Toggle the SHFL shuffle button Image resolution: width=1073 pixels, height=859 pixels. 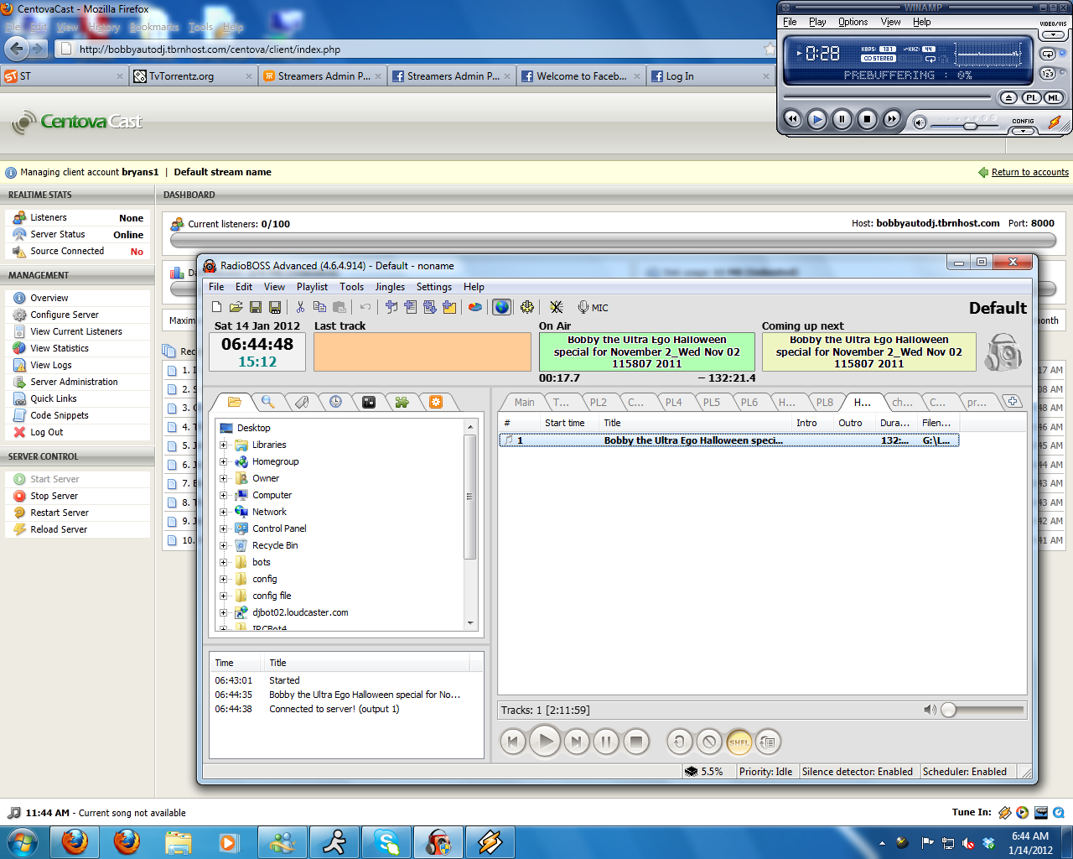click(739, 742)
